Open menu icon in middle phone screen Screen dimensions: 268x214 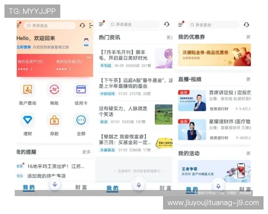coord(101,24)
